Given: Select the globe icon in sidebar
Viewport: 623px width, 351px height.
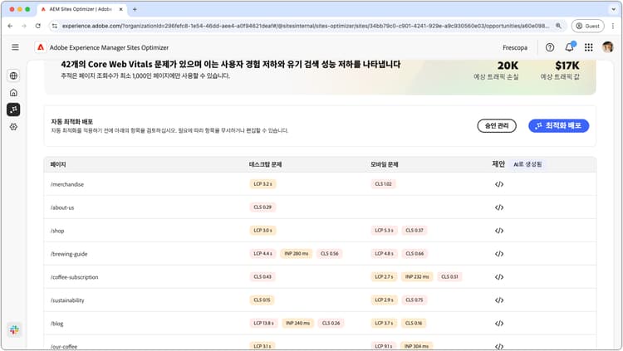Looking at the screenshot, I should coord(13,76).
